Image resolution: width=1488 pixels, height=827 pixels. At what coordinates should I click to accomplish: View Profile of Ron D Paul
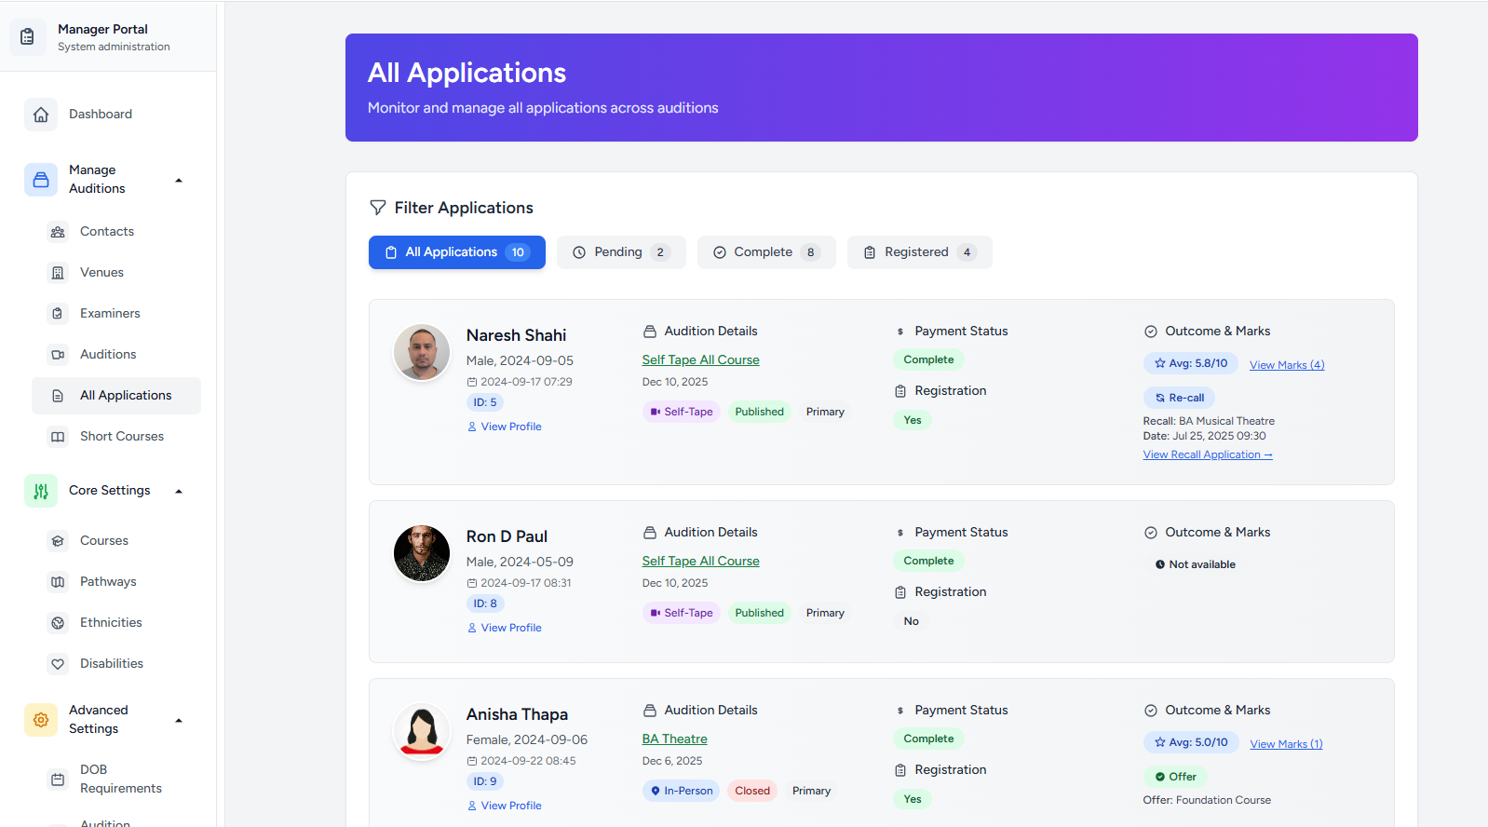[x=510, y=628]
